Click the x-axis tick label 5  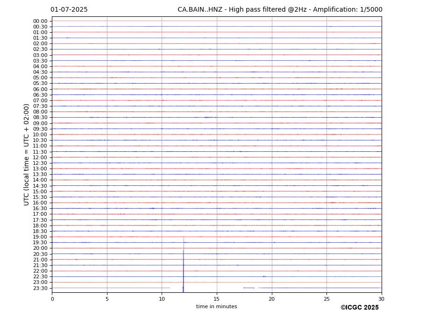point(107,299)
